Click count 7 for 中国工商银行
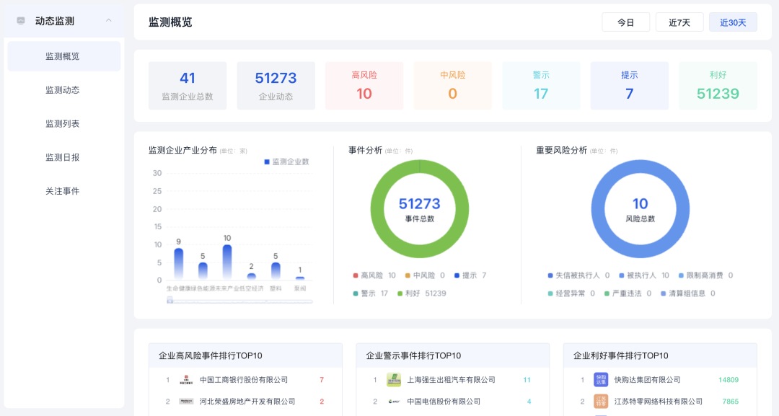 tap(322, 380)
